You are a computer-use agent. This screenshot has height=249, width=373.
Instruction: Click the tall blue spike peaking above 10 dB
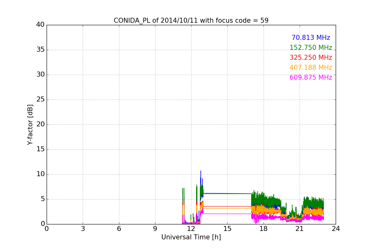(x=201, y=179)
